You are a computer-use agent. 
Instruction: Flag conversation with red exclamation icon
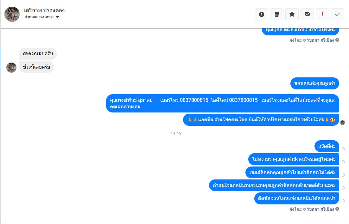(x=322, y=14)
